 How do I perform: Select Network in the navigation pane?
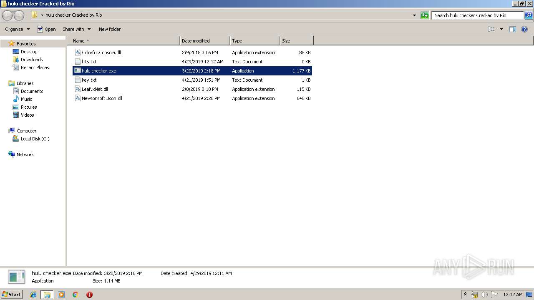[25, 155]
